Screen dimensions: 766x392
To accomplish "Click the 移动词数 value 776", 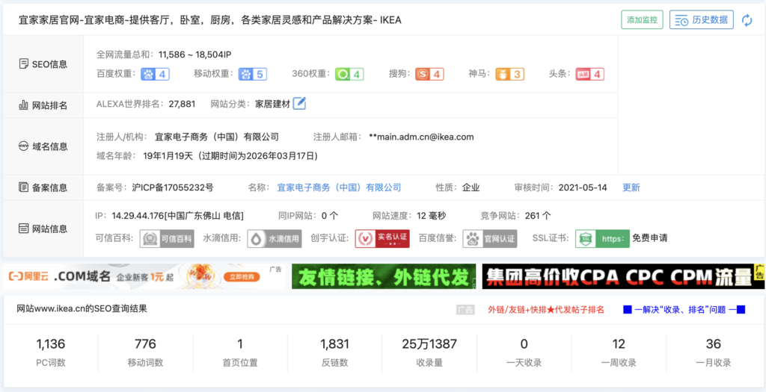I will point(145,344).
